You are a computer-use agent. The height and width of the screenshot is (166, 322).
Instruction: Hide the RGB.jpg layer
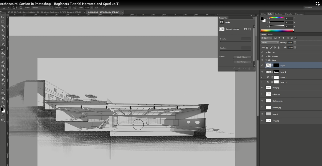[262, 88]
